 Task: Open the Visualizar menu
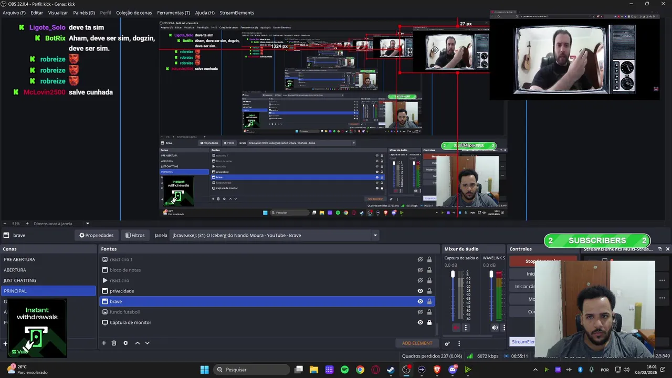(x=58, y=13)
